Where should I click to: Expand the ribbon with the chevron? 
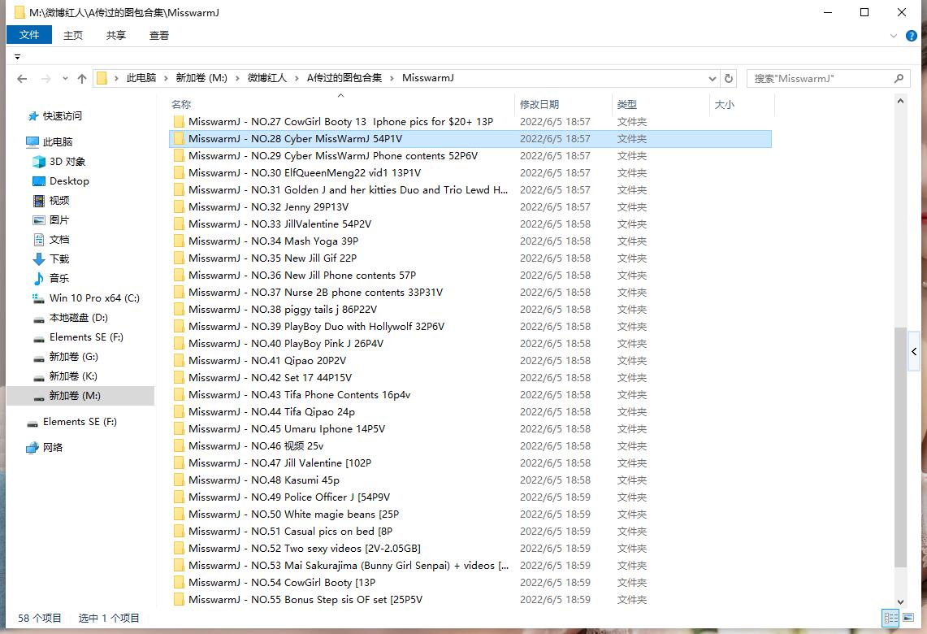(x=895, y=36)
